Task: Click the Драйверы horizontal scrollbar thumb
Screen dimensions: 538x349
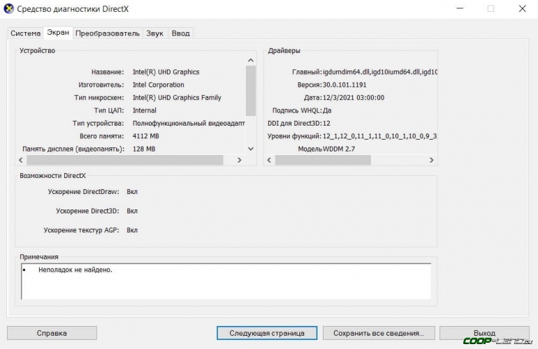Action: point(323,160)
